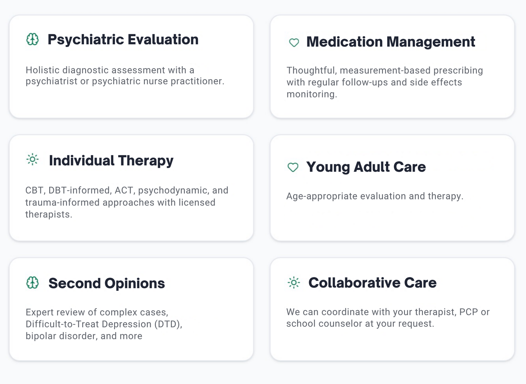
Task: Select the sun icon next to Individual Therapy
Action: (32, 159)
